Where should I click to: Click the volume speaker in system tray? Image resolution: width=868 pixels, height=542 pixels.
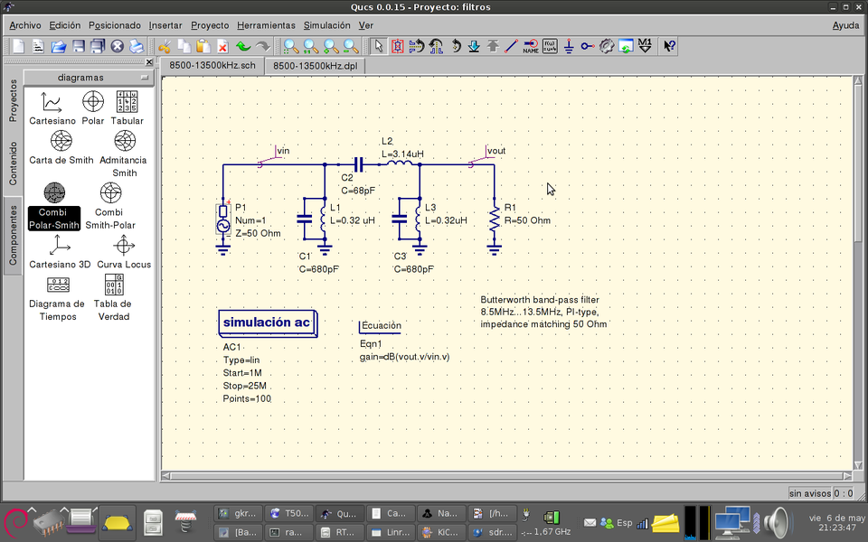[x=776, y=522]
